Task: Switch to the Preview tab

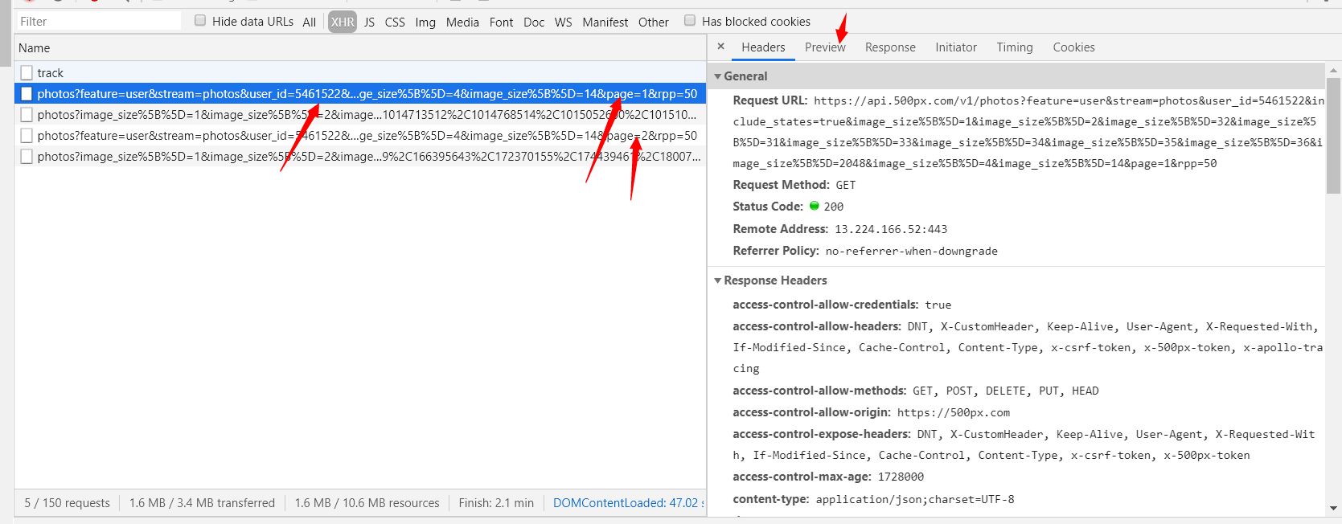Action: point(824,47)
